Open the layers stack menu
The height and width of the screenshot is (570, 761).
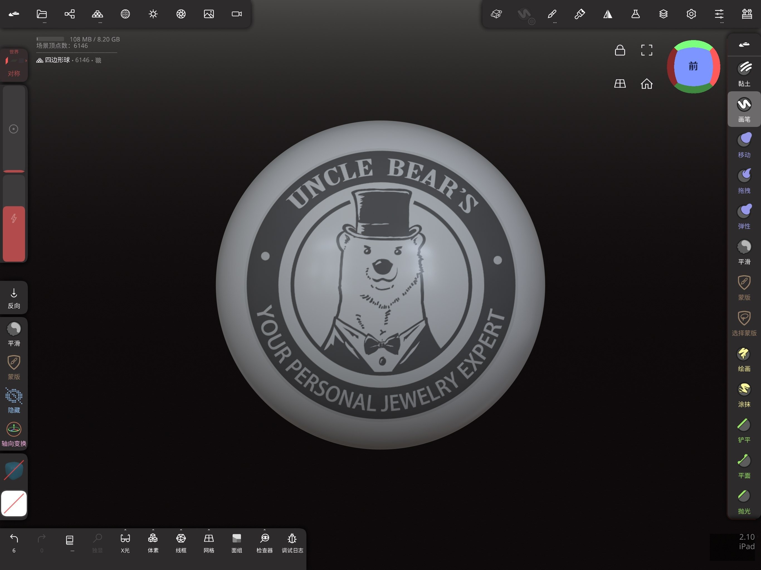tap(663, 14)
